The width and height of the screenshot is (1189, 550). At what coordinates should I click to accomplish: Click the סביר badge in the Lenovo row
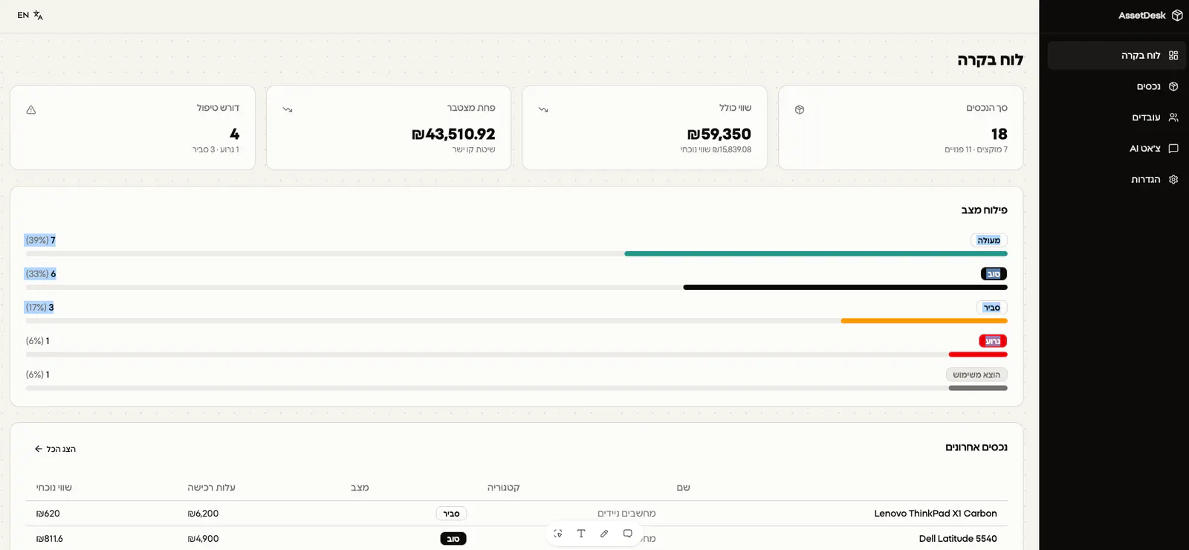451,514
